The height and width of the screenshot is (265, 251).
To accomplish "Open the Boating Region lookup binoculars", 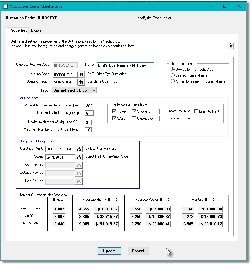I will click(x=81, y=82).
